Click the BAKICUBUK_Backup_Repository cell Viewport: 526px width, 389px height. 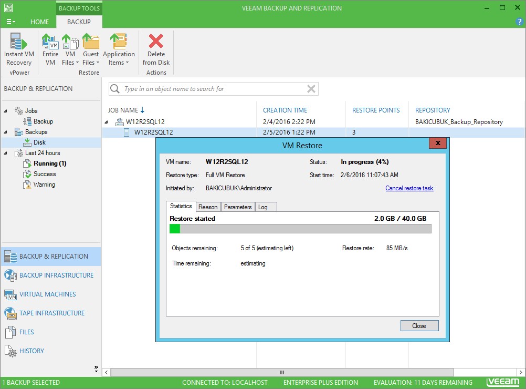459,121
